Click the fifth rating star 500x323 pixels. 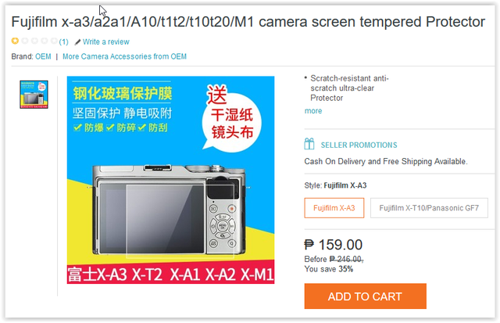point(54,41)
